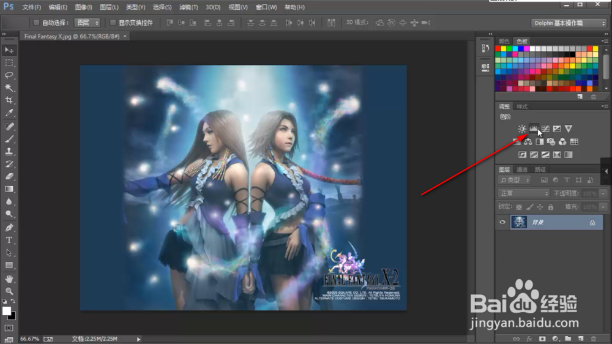
Task: Open the 图像(I) menu
Action: point(83,7)
